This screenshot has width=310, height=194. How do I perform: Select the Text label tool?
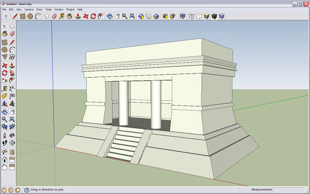[12, 96]
